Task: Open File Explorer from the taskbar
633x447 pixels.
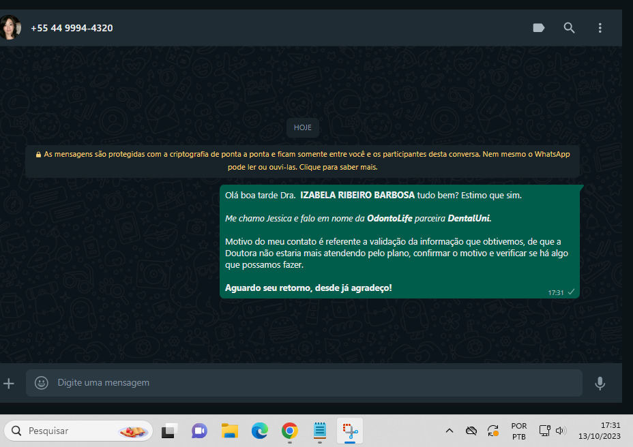Action: point(229,431)
